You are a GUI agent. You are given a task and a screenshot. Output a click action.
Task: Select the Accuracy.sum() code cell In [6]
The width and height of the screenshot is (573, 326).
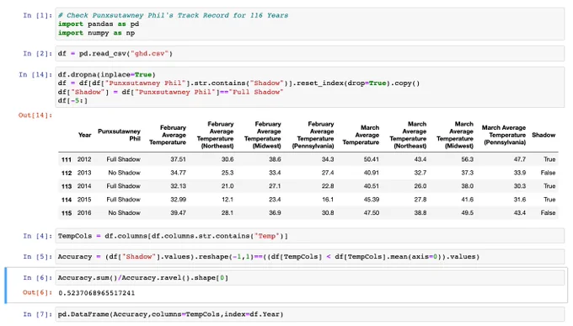[310, 278]
